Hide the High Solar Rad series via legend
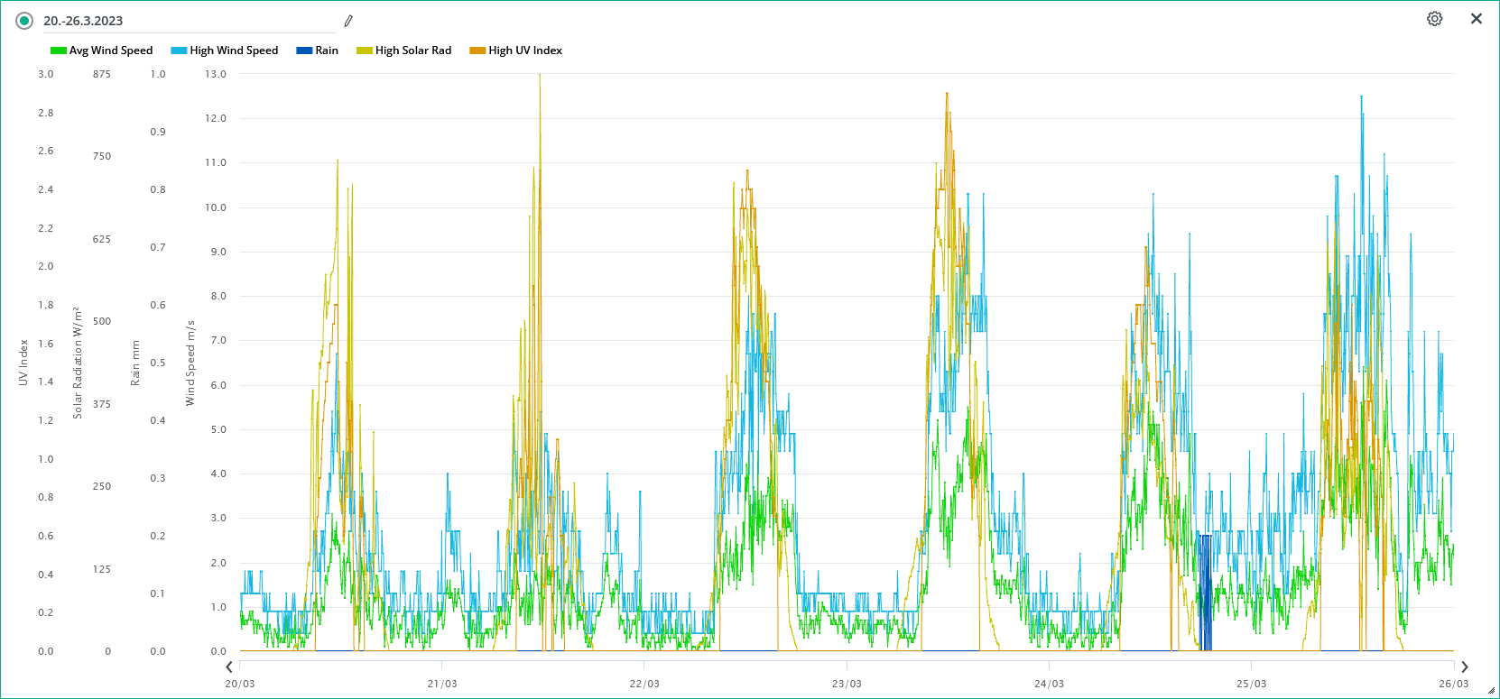The image size is (1500, 699). click(412, 51)
